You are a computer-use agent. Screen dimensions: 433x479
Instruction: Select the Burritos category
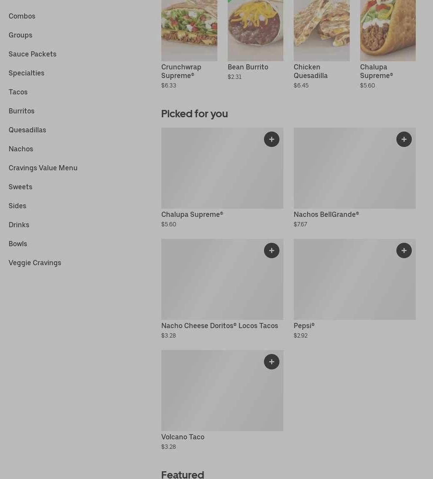click(22, 111)
